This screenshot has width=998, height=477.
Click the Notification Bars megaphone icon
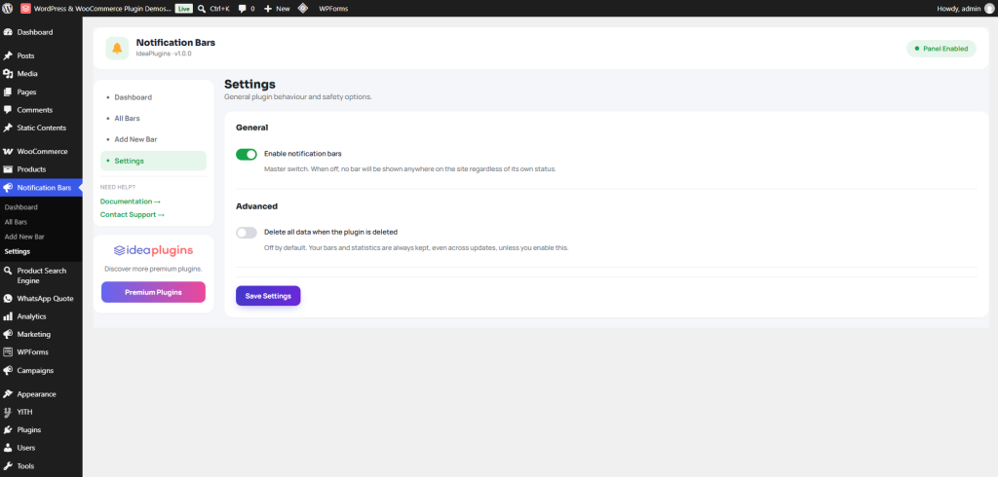[8, 188]
